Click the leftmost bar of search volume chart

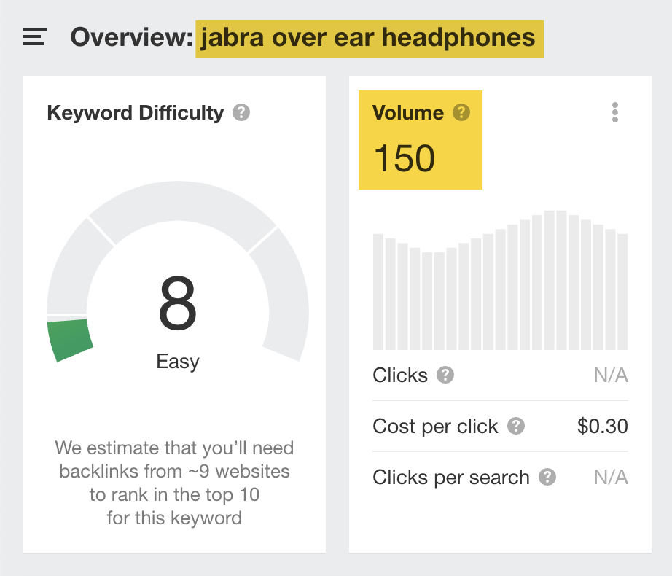pyautogui.click(x=378, y=292)
